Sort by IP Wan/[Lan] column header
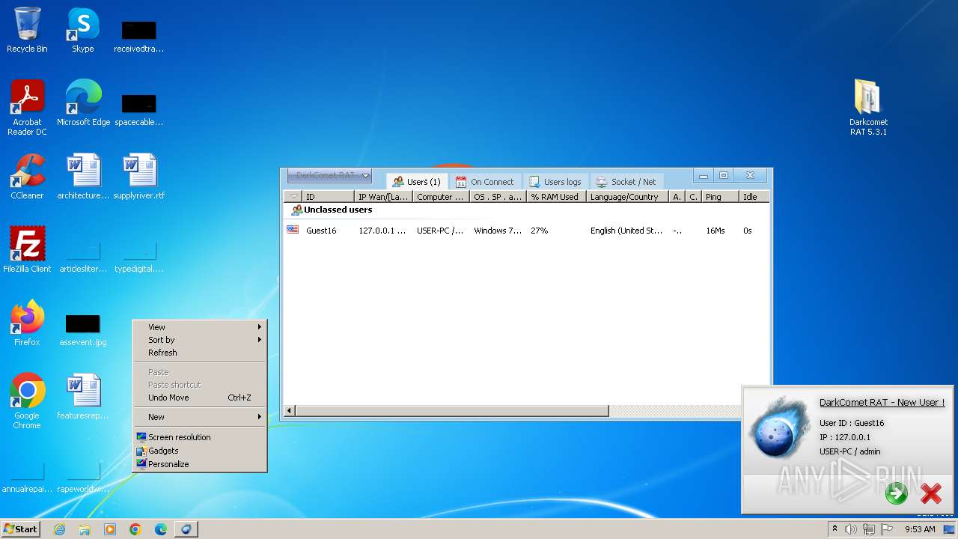This screenshot has width=958, height=539. click(383, 197)
